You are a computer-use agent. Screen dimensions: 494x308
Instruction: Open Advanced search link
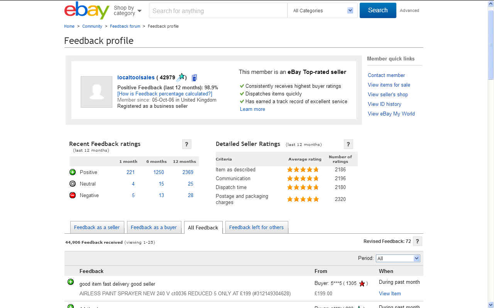point(409,10)
